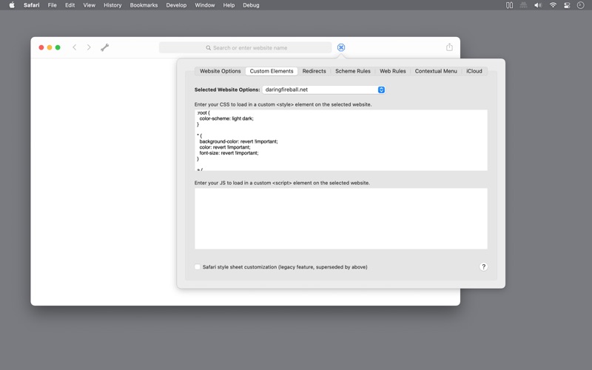Click the 'color: revert !important;' line

(225, 147)
